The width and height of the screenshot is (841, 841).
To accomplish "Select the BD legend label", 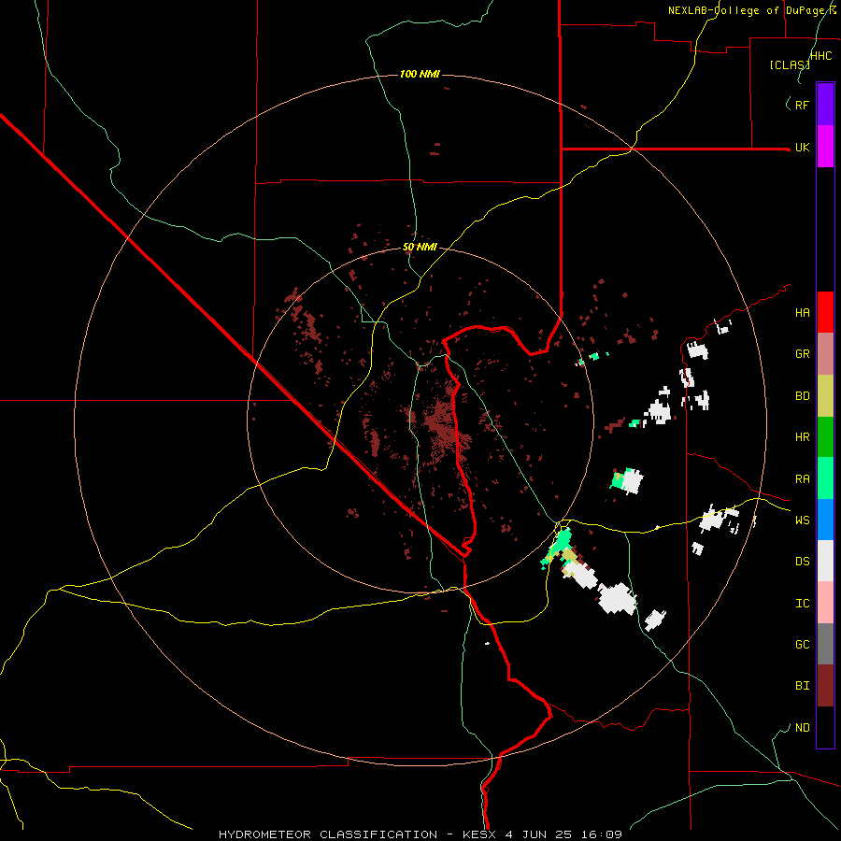I will pos(803,396).
